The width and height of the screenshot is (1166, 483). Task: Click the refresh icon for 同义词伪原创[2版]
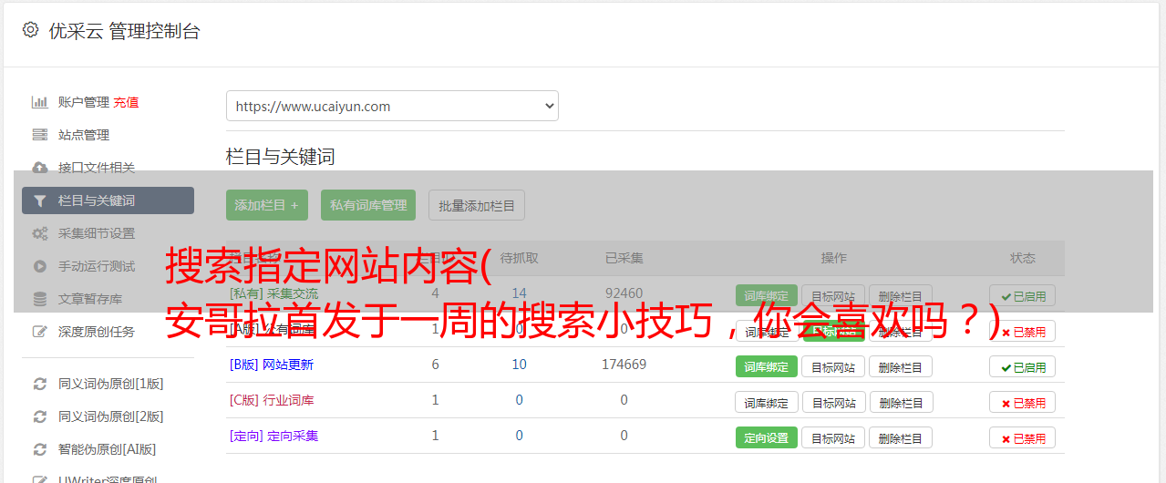[39, 416]
